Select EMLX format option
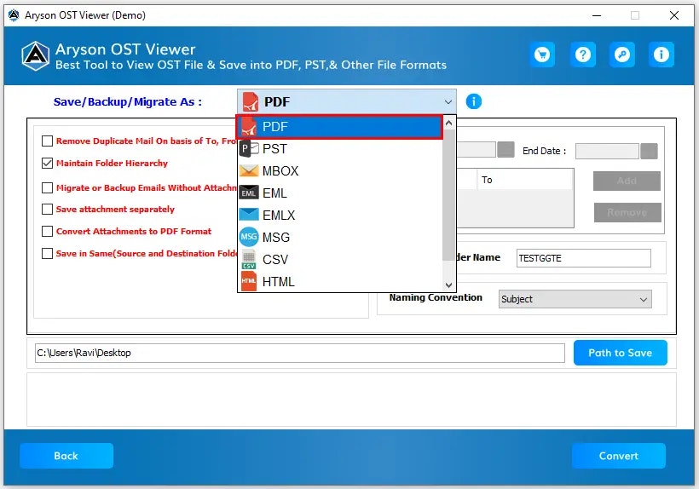 point(339,215)
